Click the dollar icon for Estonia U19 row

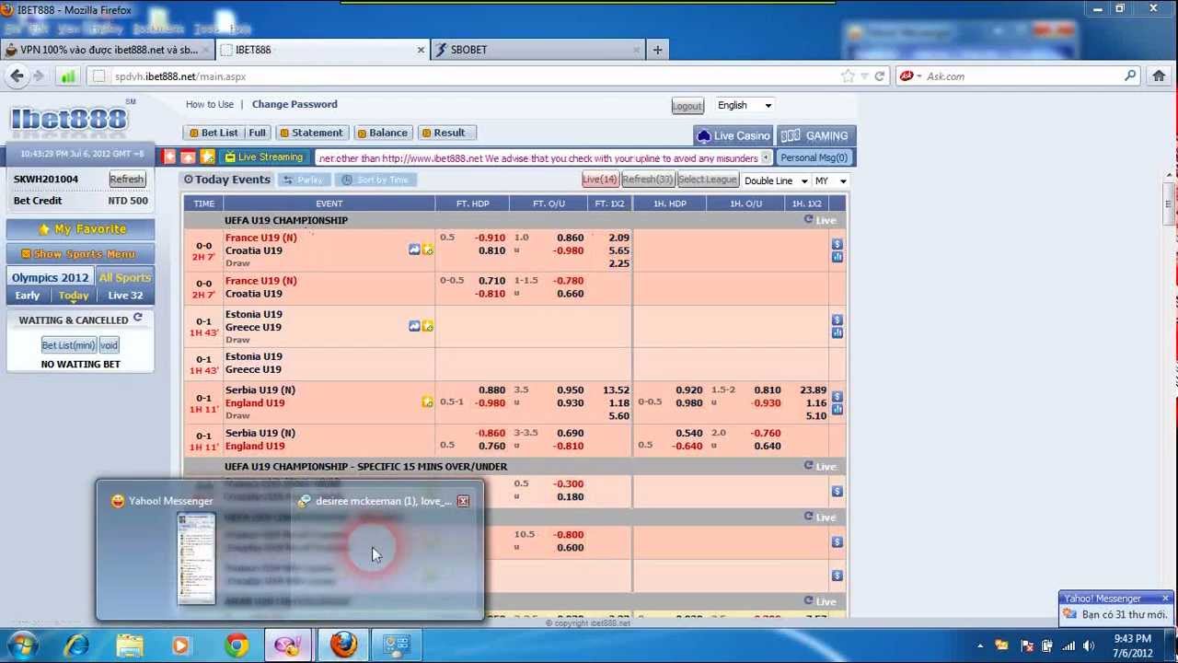837,320
